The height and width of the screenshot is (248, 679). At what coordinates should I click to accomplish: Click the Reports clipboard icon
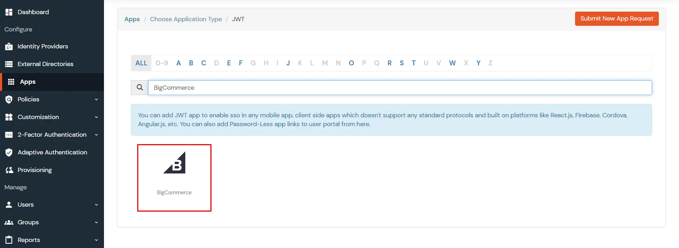tap(9, 240)
